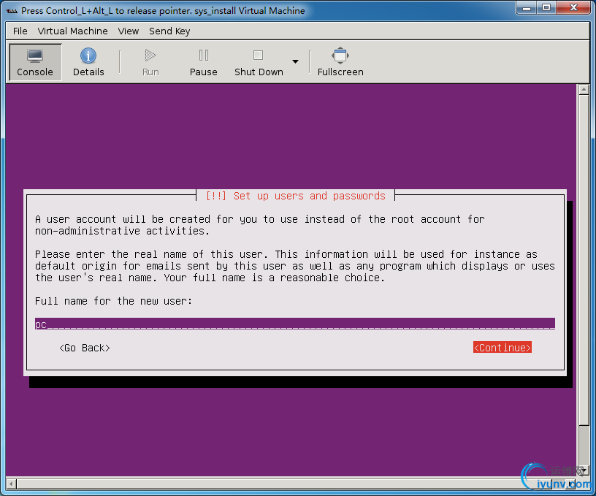Open the Details info view
The height and width of the screenshot is (496, 596).
(88, 62)
